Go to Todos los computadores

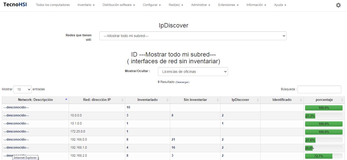(x=53, y=5)
